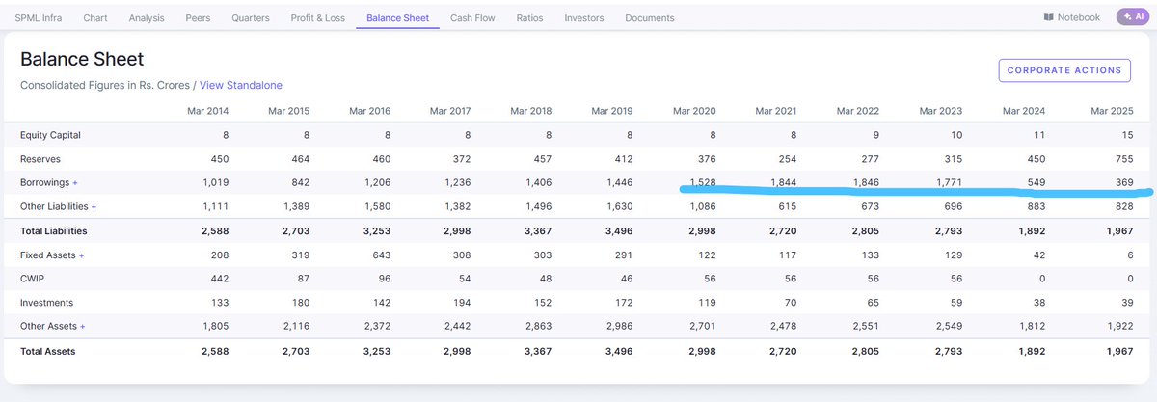Click the Corporate Actions button
This screenshot has width=1157, height=402.
[1064, 70]
